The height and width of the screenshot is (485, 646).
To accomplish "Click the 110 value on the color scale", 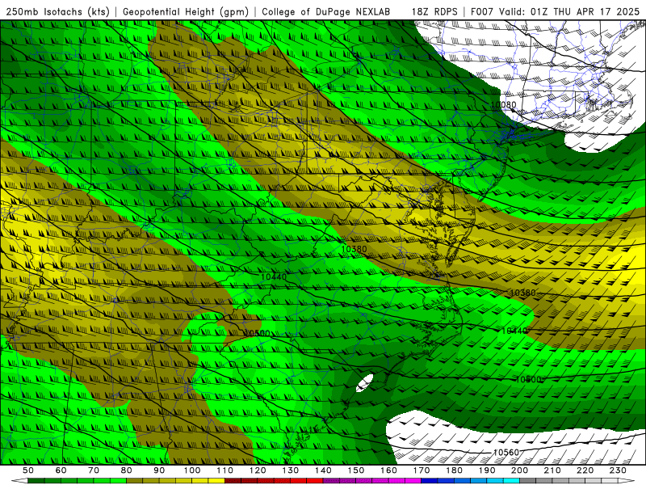I will pos(225,470).
